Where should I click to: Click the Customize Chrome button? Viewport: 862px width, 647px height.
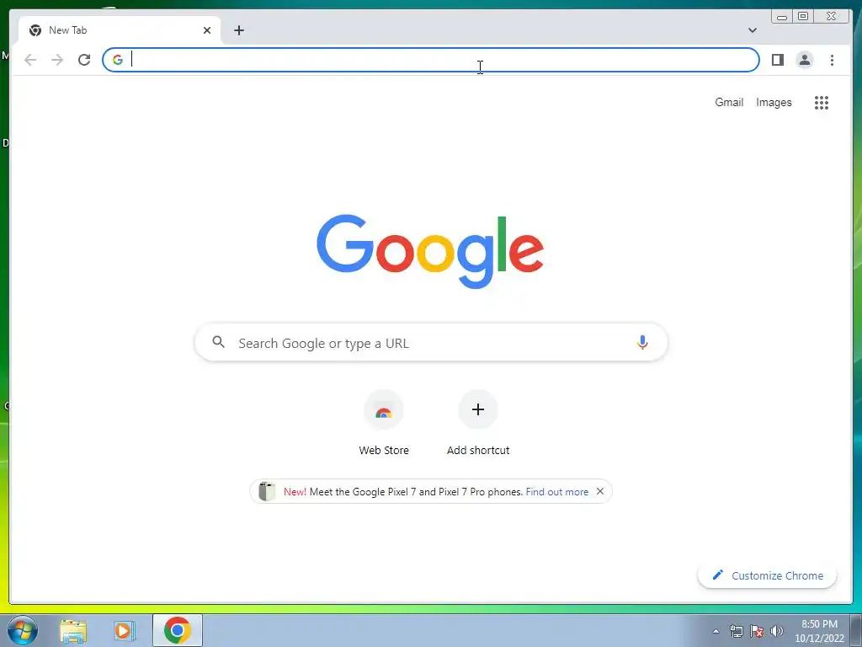tap(767, 575)
